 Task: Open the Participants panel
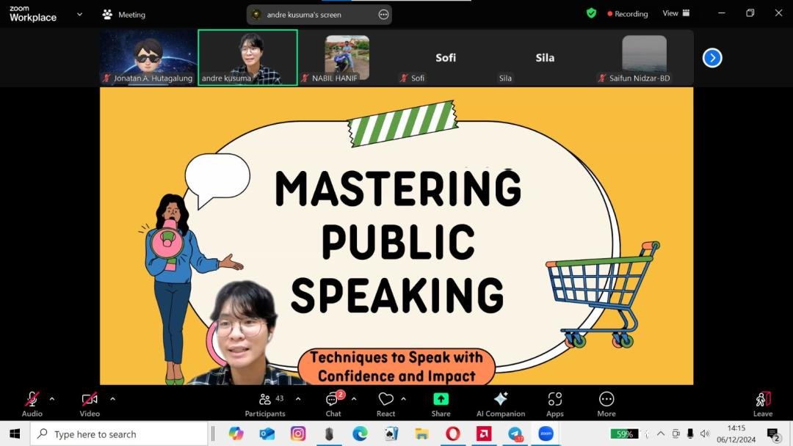pos(264,403)
